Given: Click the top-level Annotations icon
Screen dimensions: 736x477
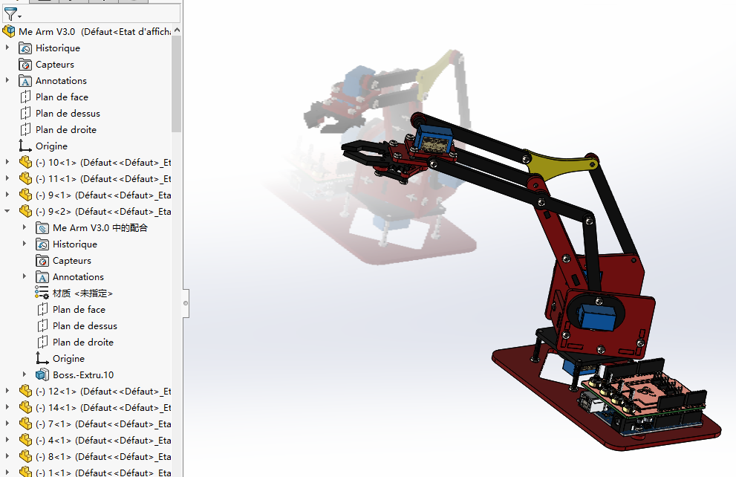Looking at the screenshot, I should pyautogui.click(x=25, y=81).
